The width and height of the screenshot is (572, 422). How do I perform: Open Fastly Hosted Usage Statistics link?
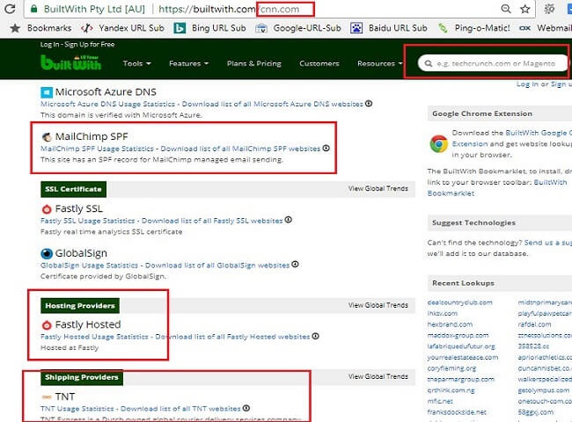pos(94,337)
